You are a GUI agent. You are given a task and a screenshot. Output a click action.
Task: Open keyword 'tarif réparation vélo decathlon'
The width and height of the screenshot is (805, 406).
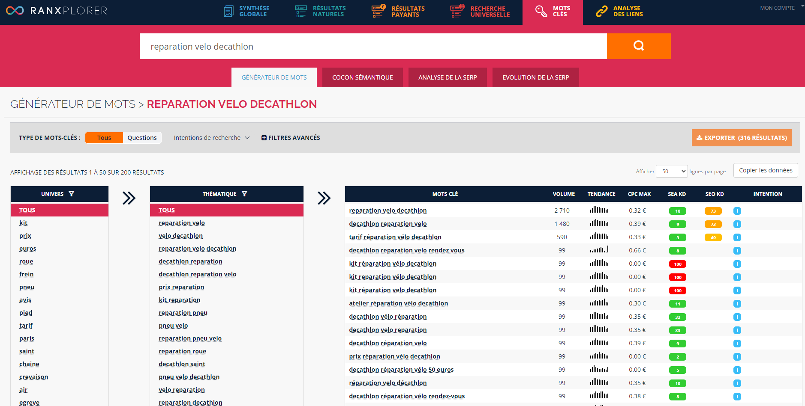395,237
